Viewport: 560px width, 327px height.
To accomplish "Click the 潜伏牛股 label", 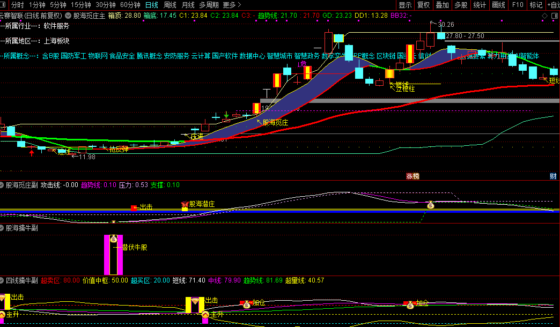I will (x=135, y=247).
